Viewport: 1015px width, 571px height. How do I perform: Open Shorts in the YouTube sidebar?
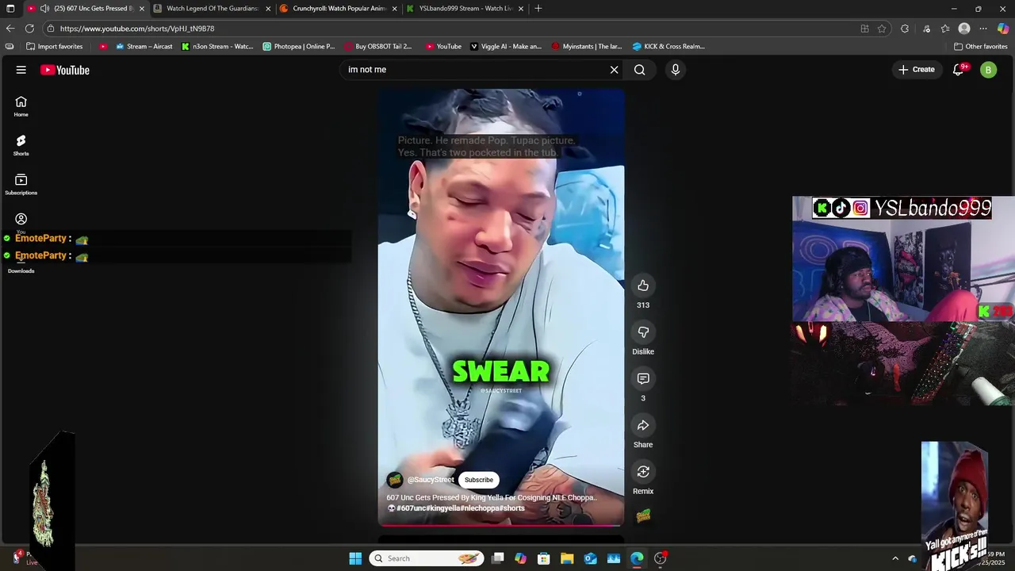tap(21, 145)
